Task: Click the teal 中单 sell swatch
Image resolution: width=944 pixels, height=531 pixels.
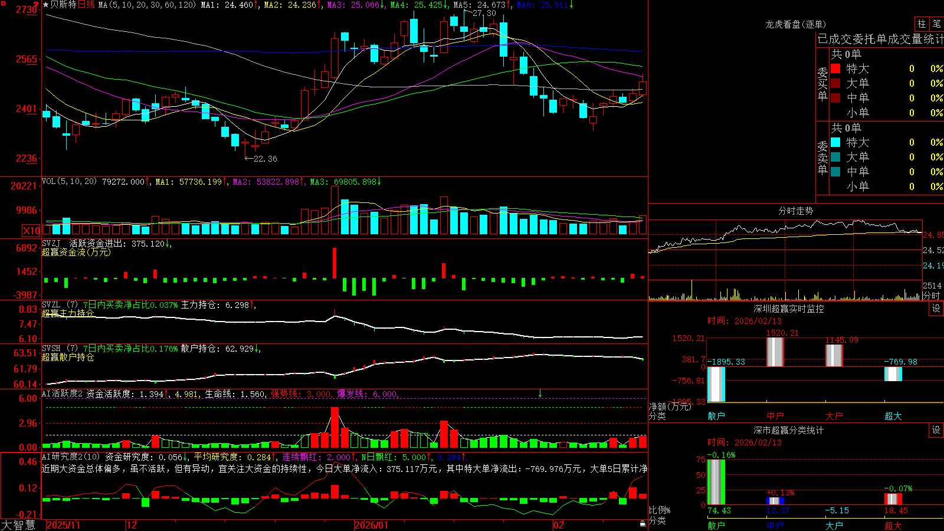Action: coord(835,172)
